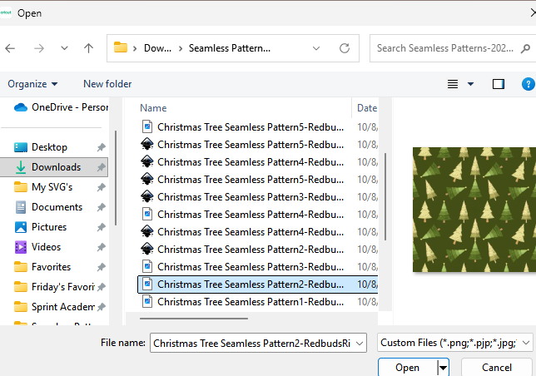Click the Downloads folder in sidebar
The width and height of the screenshot is (536, 376).
point(56,167)
